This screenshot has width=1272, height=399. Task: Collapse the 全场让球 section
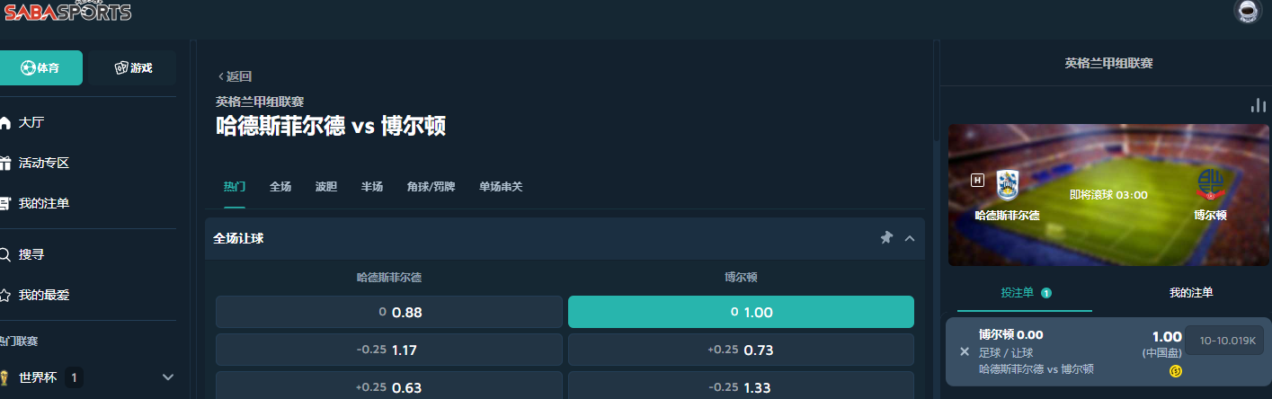(910, 238)
